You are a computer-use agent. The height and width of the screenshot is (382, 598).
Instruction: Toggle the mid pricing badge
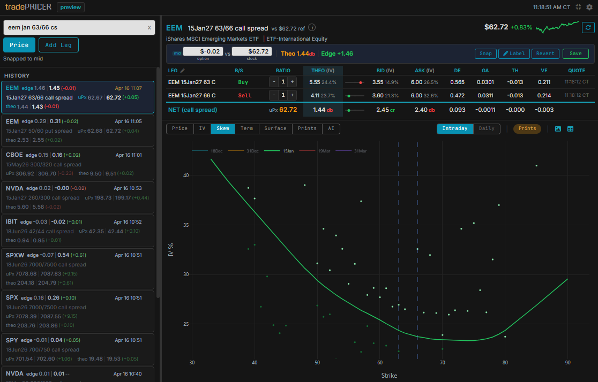click(177, 54)
